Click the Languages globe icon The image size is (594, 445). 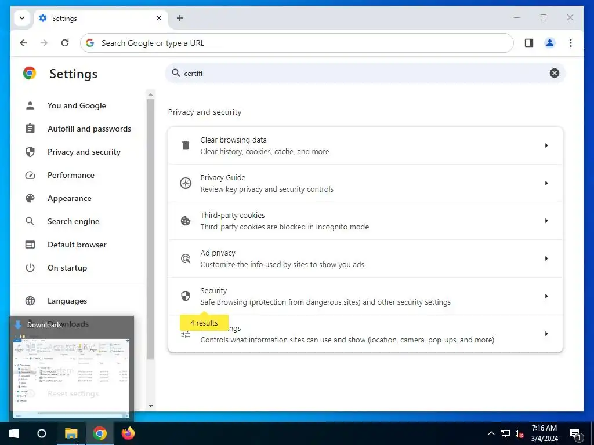coord(30,301)
